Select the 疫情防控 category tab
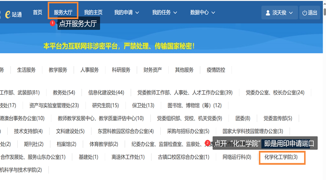The height and width of the screenshot is (180, 326). tap(216, 70)
